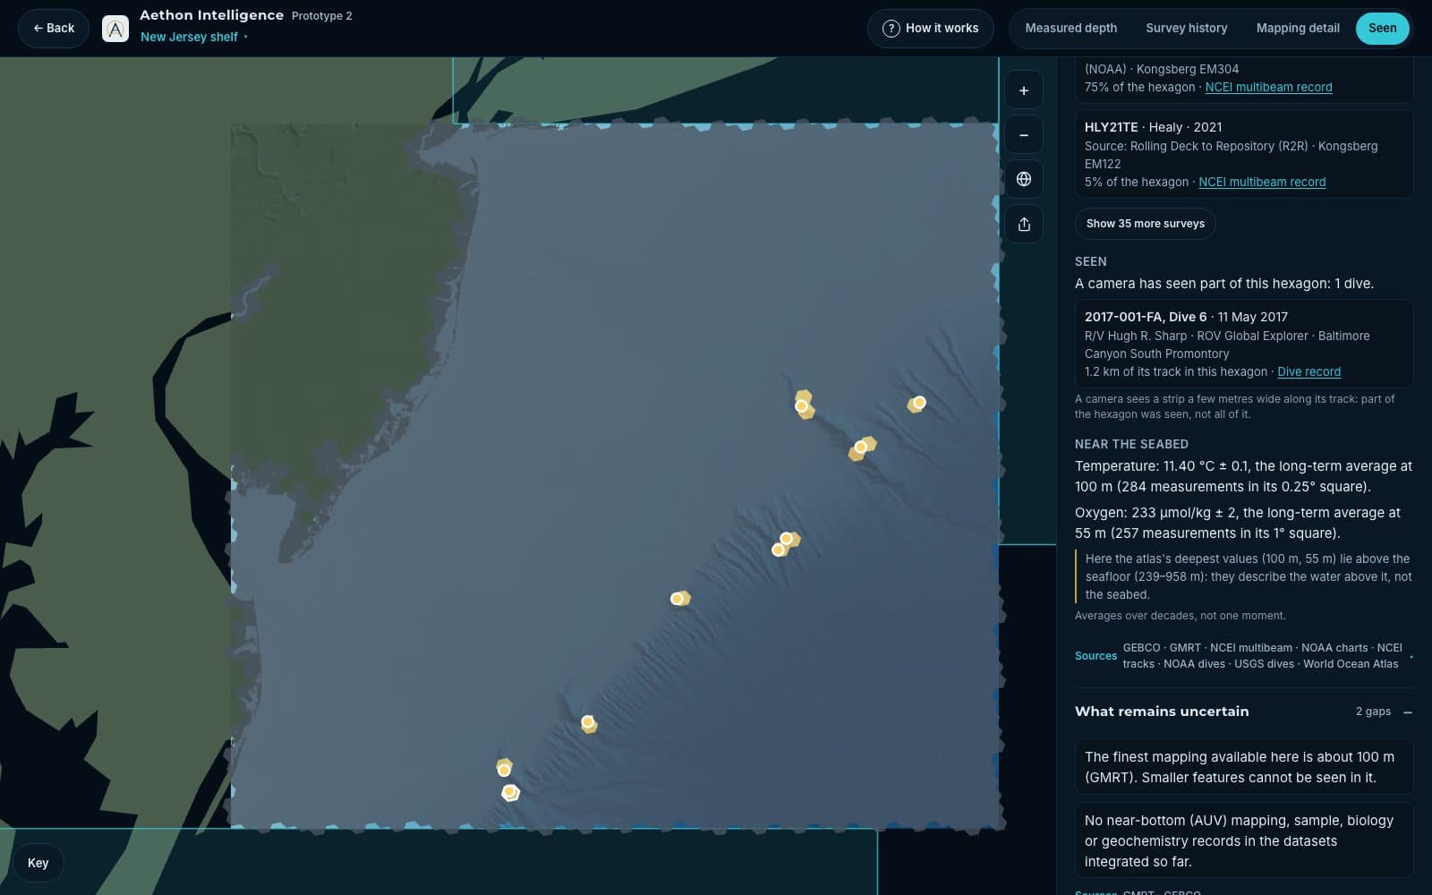Select the Seen tab
The image size is (1432, 895).
(1382, 28)
